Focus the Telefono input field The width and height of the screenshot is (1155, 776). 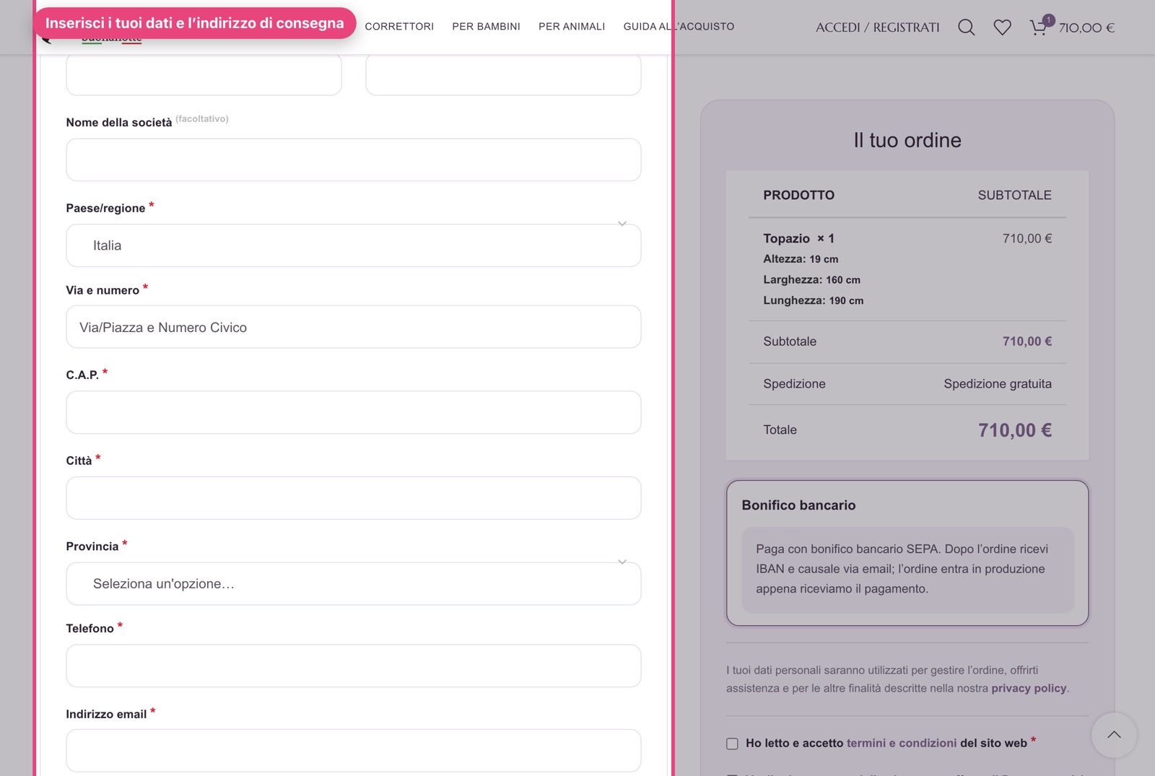(354, 666)
